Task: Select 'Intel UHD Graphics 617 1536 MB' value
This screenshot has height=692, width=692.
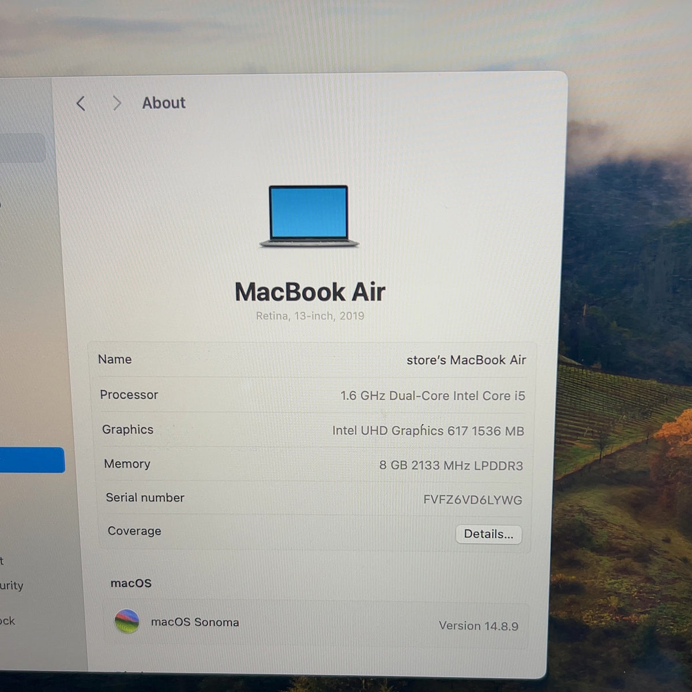Action: [x=428, y=431]
